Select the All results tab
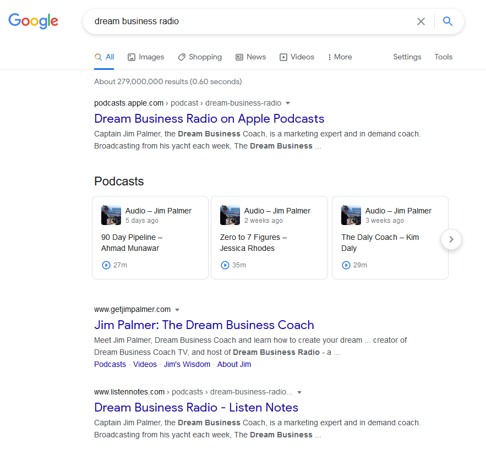Viewport: 486px width, 455px height. [x=104, y=57]
